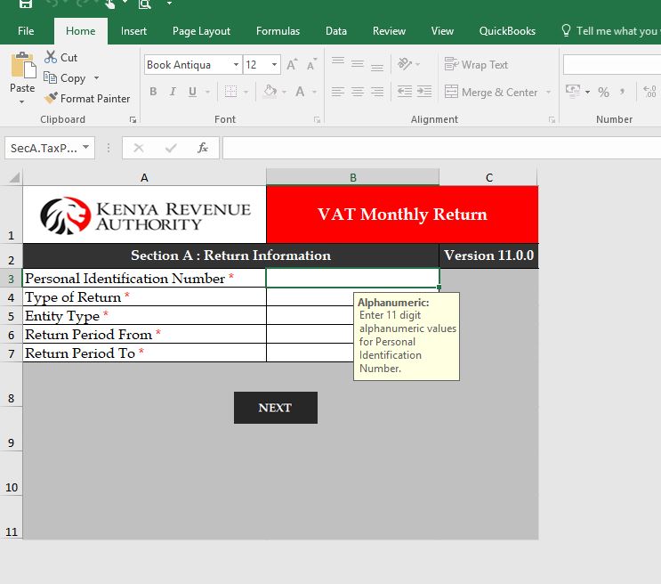Click the Increase Font Size icon

[292, 65]
